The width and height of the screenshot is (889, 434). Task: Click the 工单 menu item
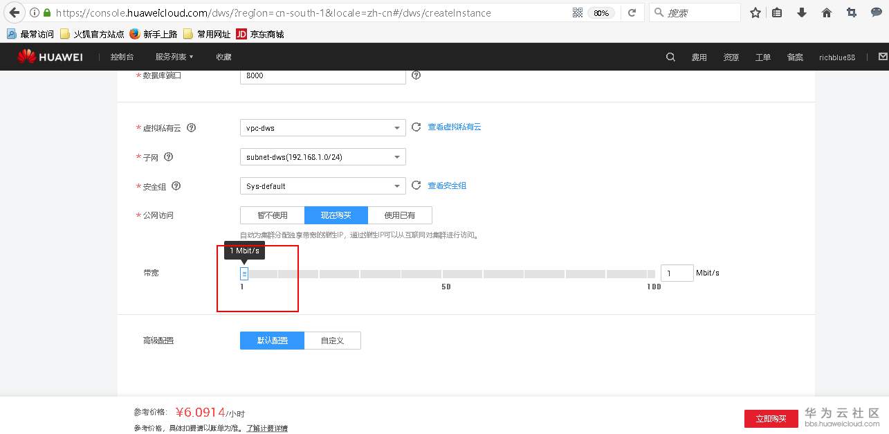pyautogui.click(x=762, y=57)
